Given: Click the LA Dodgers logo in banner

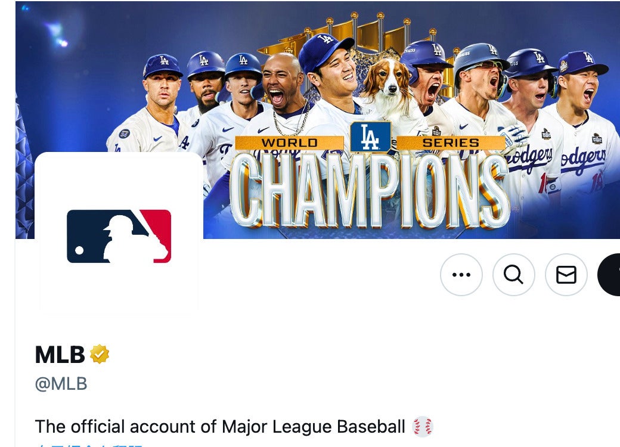Looking at the screenshot, I should pos(370,136).
